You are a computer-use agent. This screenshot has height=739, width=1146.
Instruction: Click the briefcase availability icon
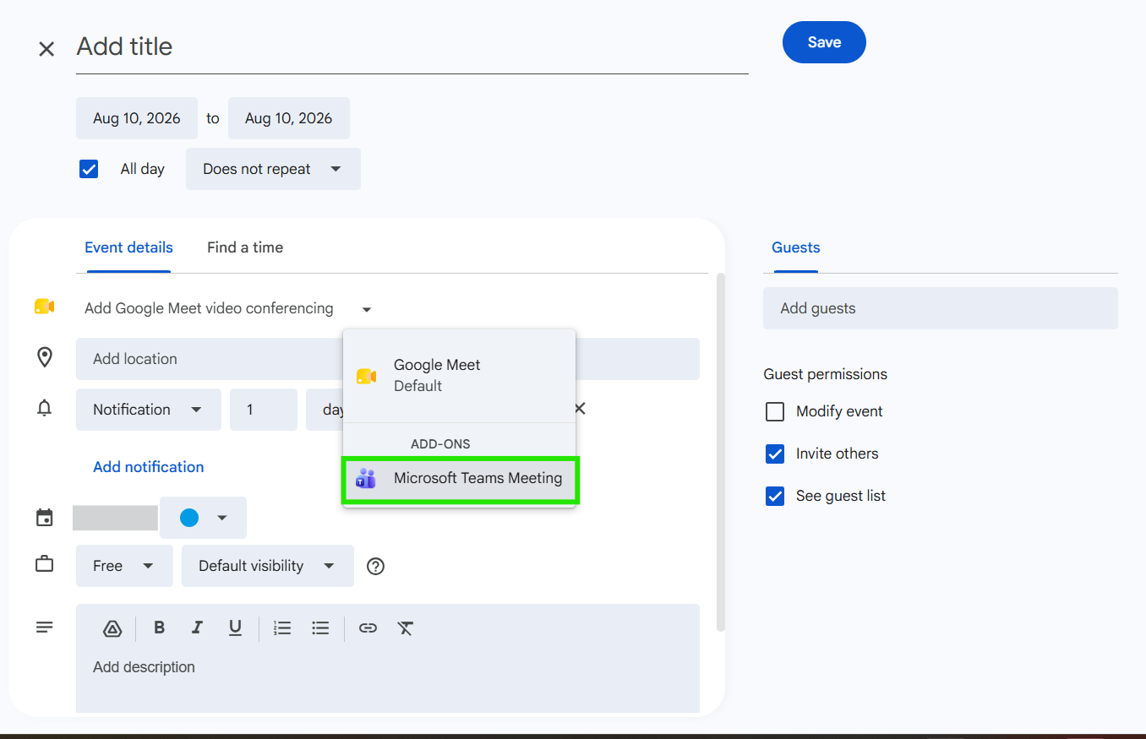pyautogui.click(x=45, y=565)
